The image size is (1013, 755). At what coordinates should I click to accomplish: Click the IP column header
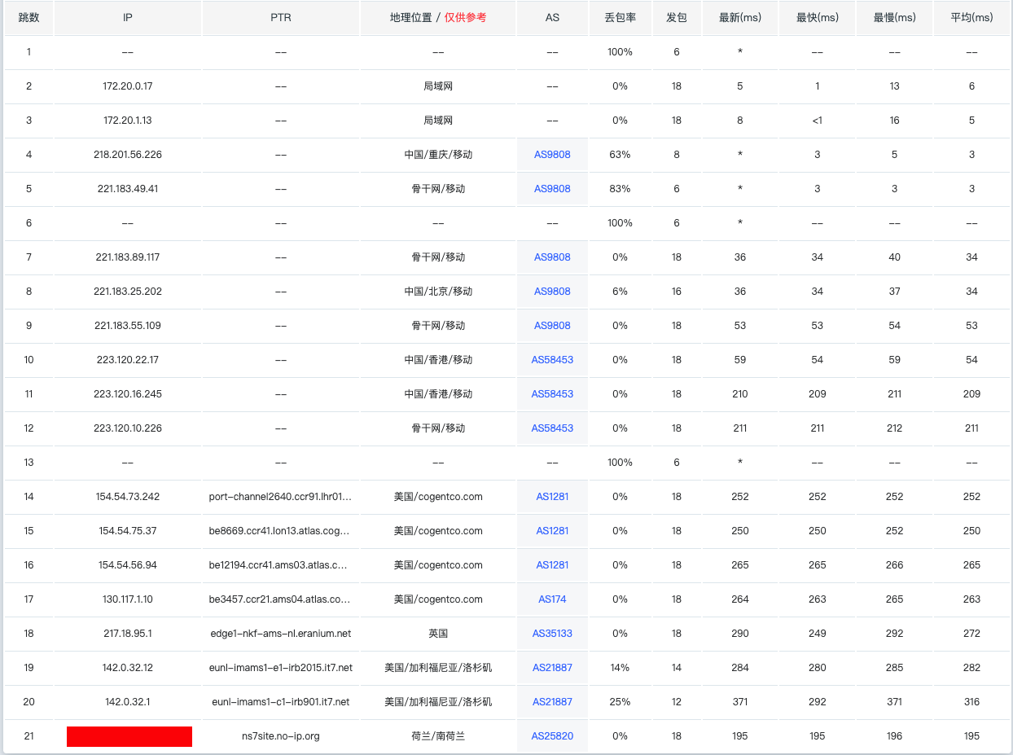coord(128,18)
